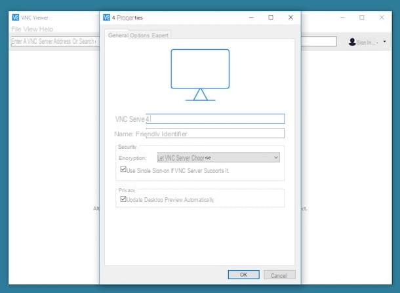Viewport: 400px width, 293px height.
Task: Maximize the Properties dialog
Action: 271,17
